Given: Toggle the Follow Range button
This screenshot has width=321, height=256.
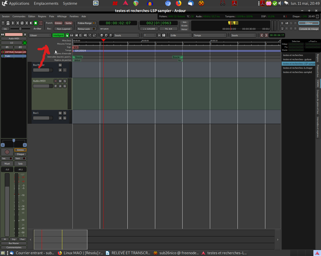Looking at the screenshot, I should pyautogui.click(x=86, y=23).
